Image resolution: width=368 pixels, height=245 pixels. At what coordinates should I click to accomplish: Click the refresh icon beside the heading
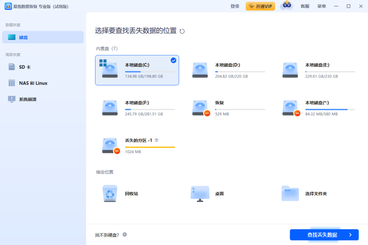coord(182,31)
